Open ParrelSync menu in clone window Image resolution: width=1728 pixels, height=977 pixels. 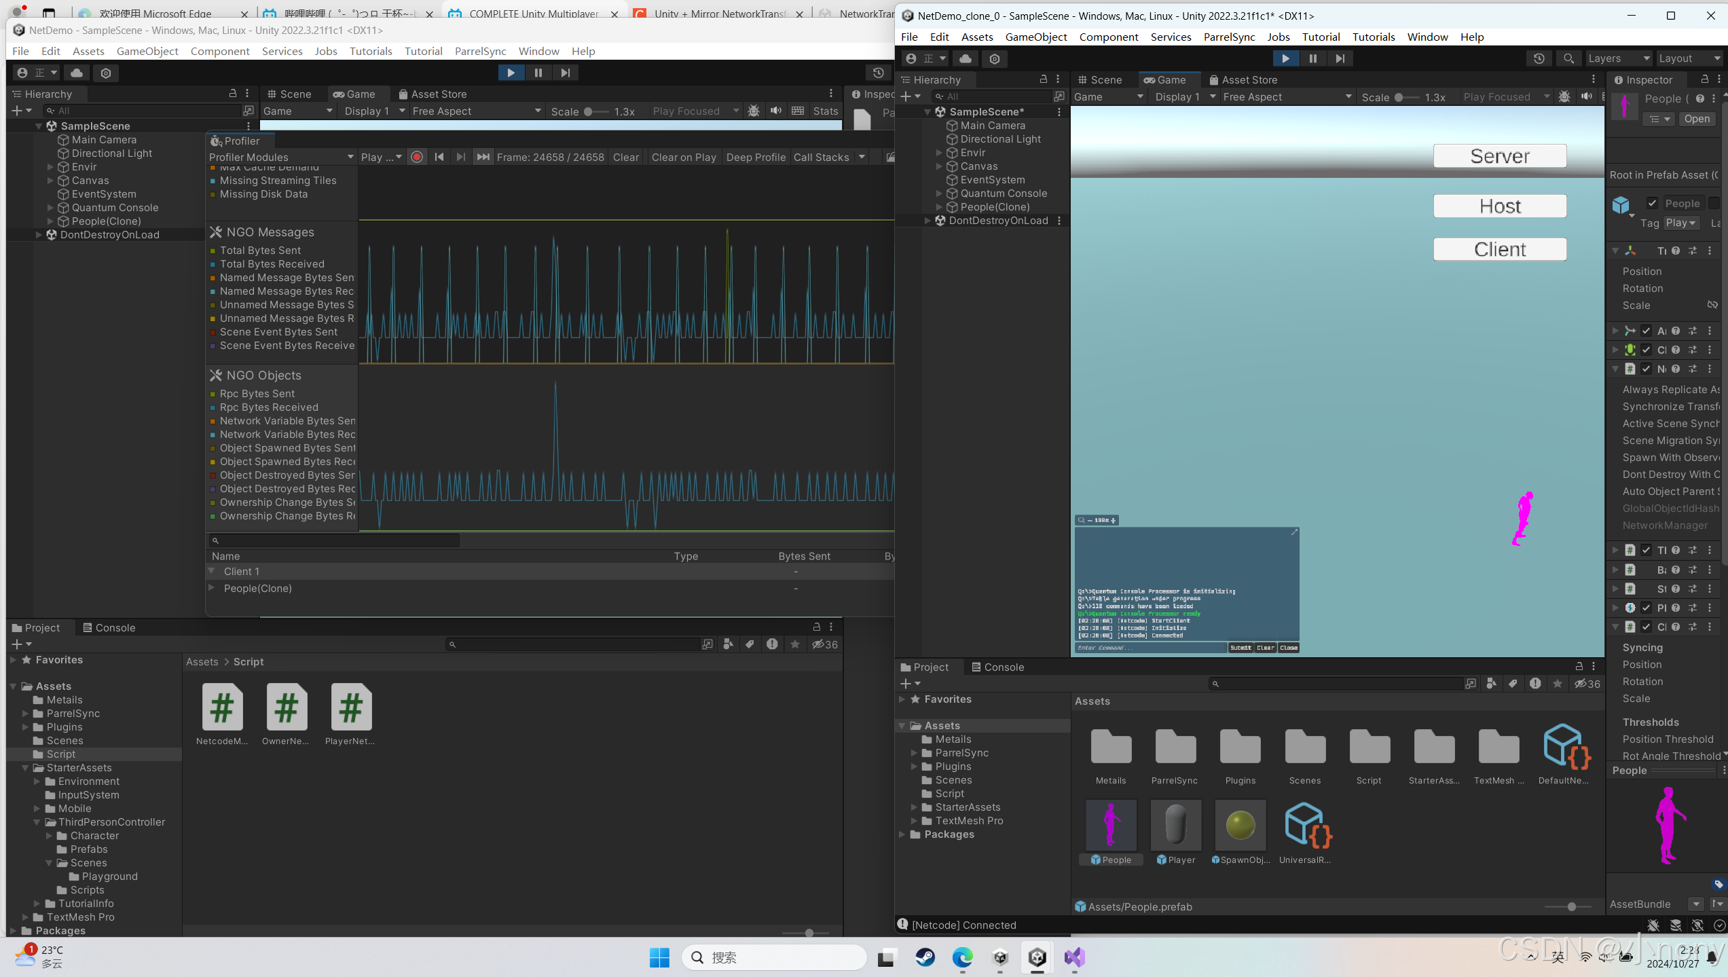pyautogui.click(x=1229, y=37)
